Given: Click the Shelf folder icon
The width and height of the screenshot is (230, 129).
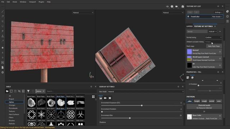Looking at the screenshot, I should 7,91.
